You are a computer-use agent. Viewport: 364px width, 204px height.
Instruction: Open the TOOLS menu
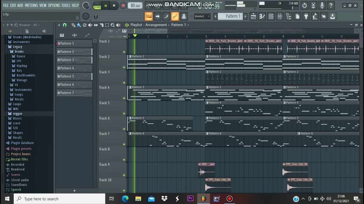pyautogui.click(x=66, y=5)
